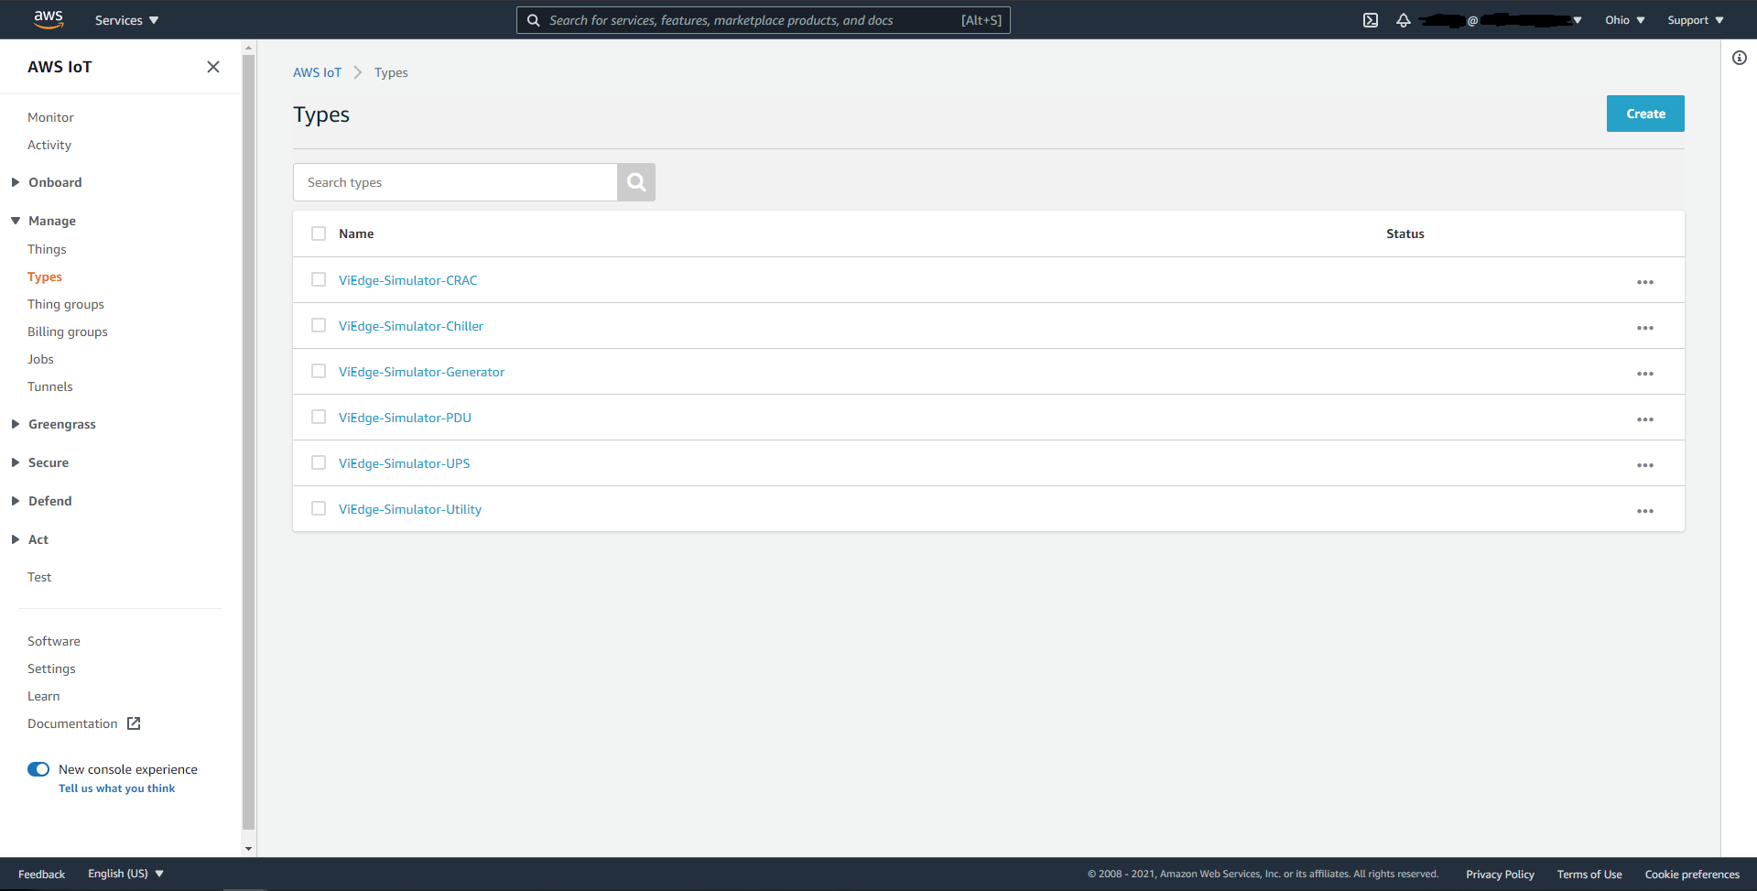
Task: Click the Documentation external link icon
Action: [134, 723]
